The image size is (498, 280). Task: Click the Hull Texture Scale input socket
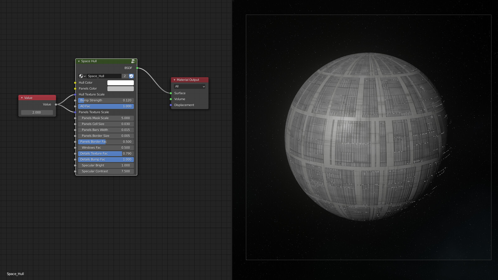click(75, 94)
